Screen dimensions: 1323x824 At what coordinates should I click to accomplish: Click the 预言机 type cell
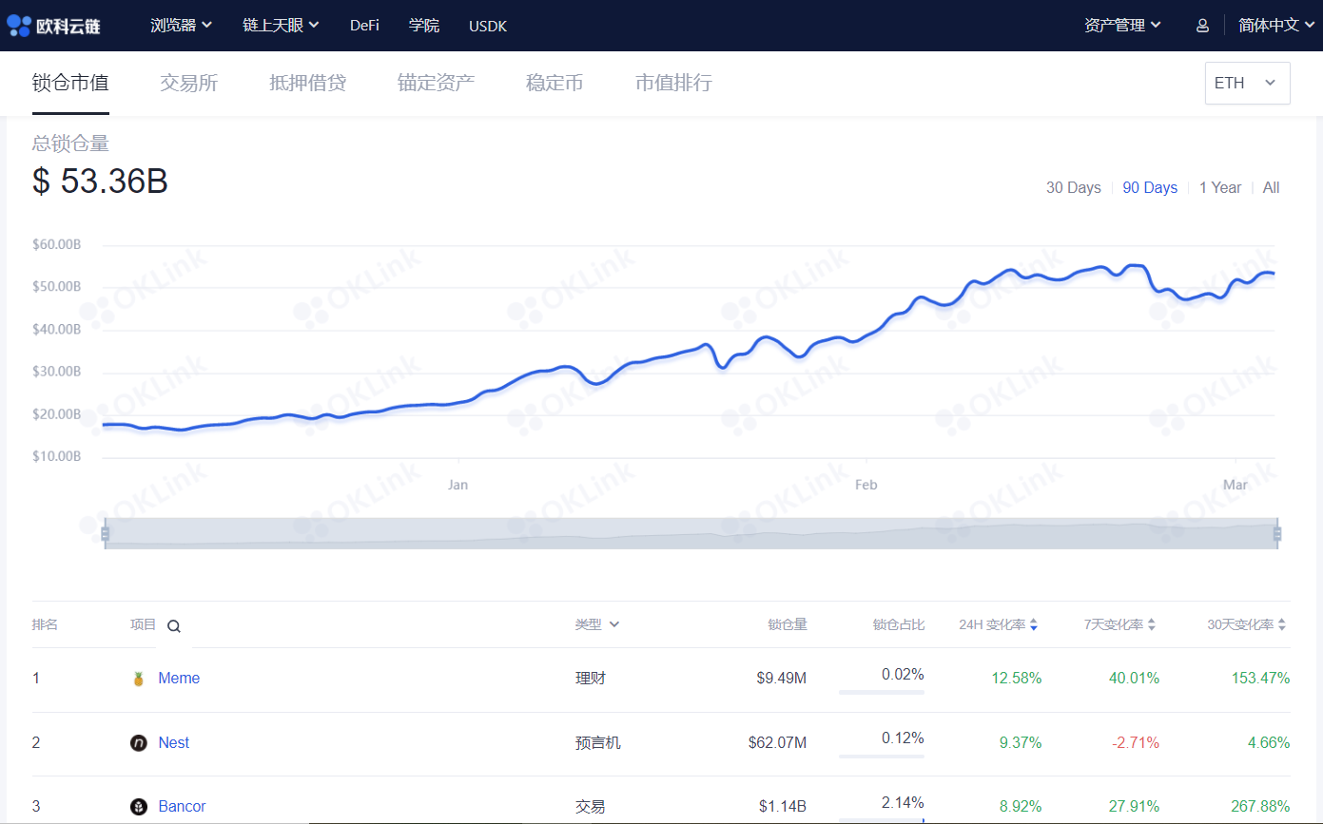click(598, 743)
